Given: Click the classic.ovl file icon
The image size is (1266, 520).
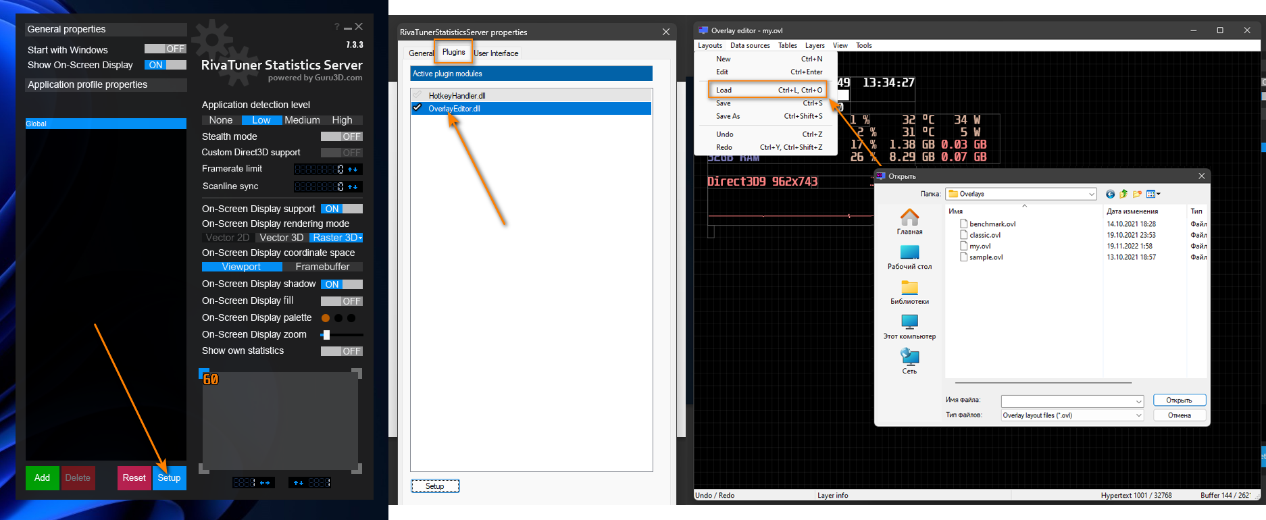Looking at the screenshot, I should tap(964, 235).
